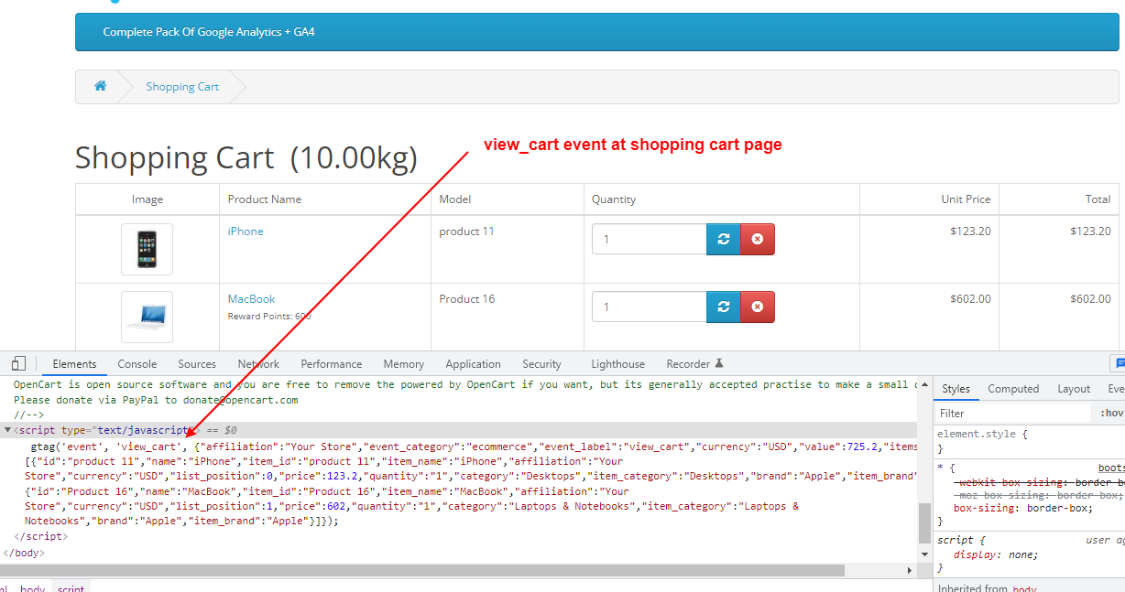This screenshot has width=1125, height=592.
Task: Select the script breadcrumb in DevTools
Action: [x=71, y=587]
